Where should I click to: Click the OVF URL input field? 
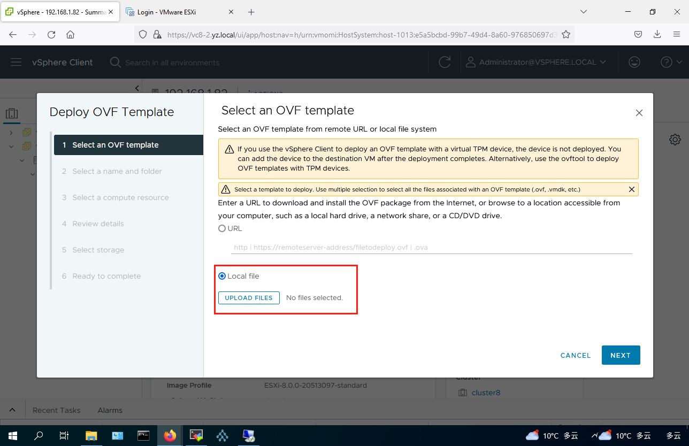tap(432, 248)
